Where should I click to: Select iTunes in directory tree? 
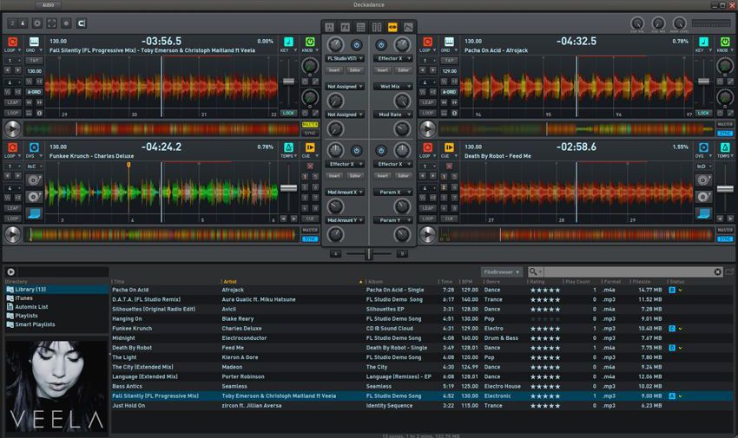click(x=24, y=298)
